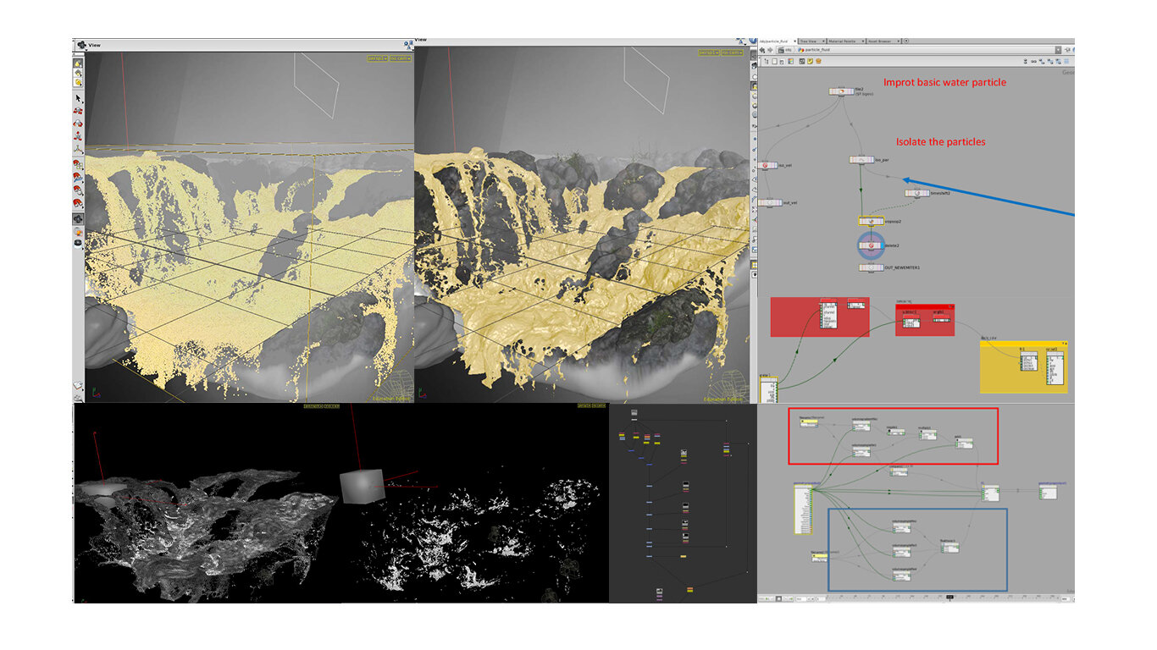Toggle blue display flag on delete2 node
The width and height of the screenshot is (1157, 650).
(x=883, y=245)
